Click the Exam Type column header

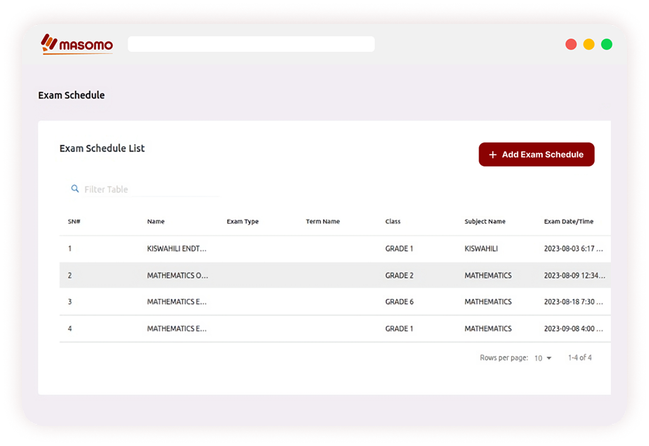tap(242, 221)
